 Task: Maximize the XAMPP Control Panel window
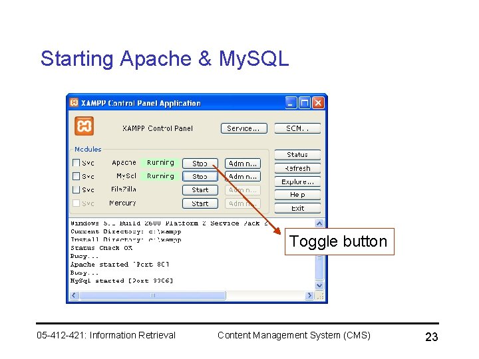click(x=304, y=103)
